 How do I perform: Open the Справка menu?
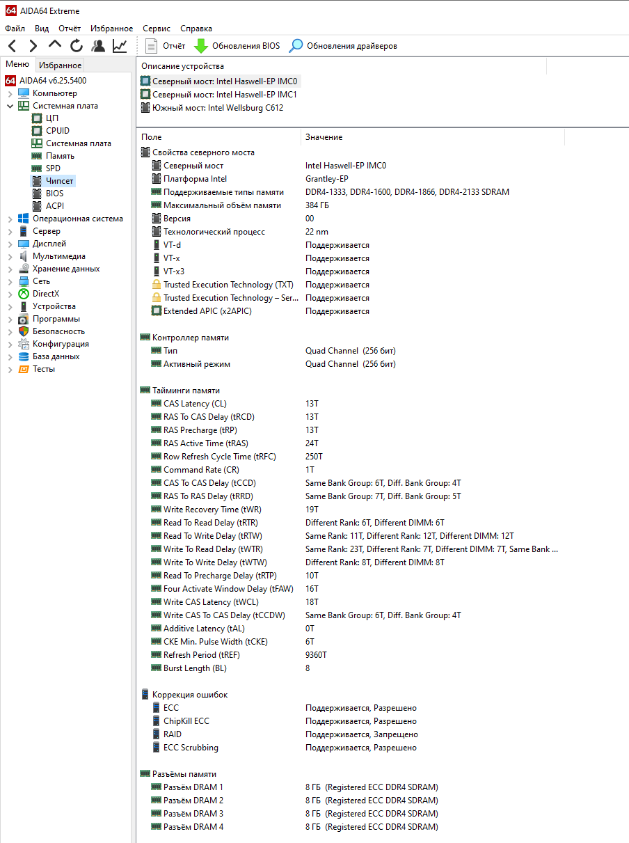[x=196, y=29]
